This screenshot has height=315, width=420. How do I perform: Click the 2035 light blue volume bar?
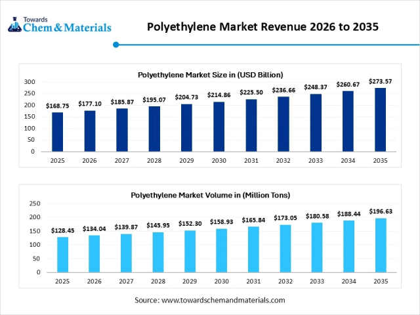coord(380,245)
